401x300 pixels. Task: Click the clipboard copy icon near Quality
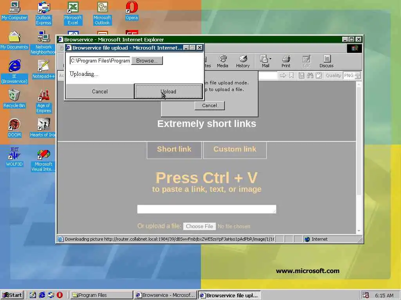319,75
